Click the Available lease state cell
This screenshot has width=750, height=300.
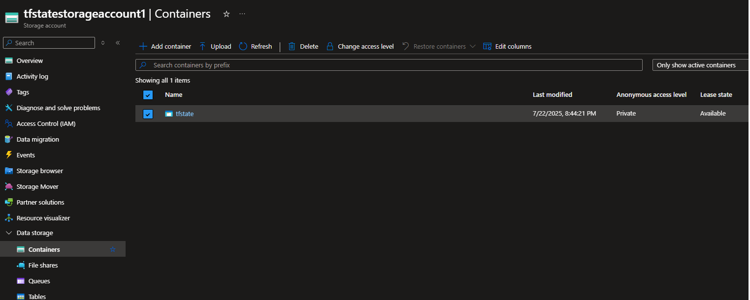point(713,114)
